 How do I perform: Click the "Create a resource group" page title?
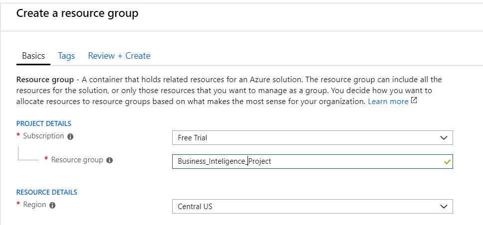[77, 13]
